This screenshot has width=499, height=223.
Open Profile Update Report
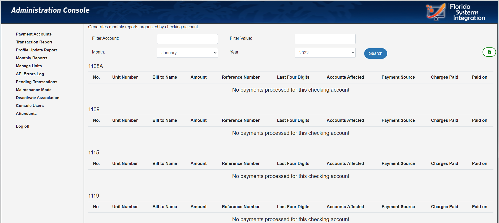coord(36,50)
